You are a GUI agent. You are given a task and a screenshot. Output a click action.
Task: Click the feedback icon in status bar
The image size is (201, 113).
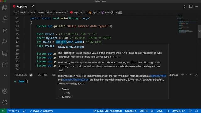coord(190,111)
